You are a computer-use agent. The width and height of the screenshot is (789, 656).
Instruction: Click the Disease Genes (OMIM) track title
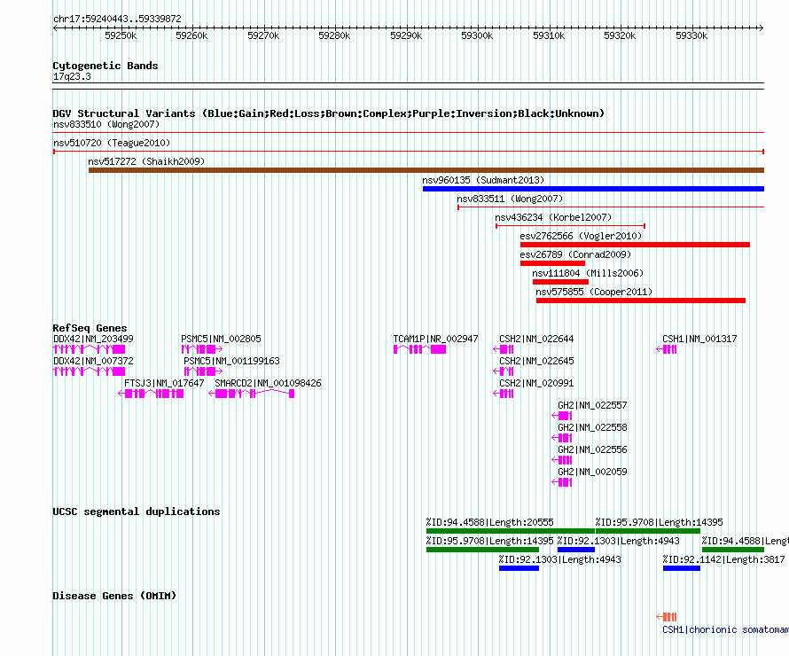114,596
